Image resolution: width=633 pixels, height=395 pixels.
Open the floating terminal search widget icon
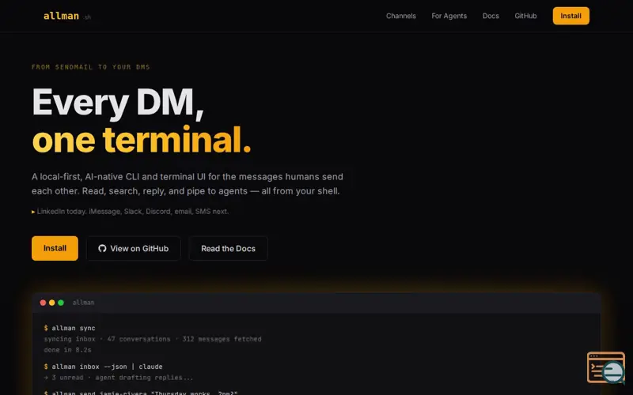[x=606, y=367]
